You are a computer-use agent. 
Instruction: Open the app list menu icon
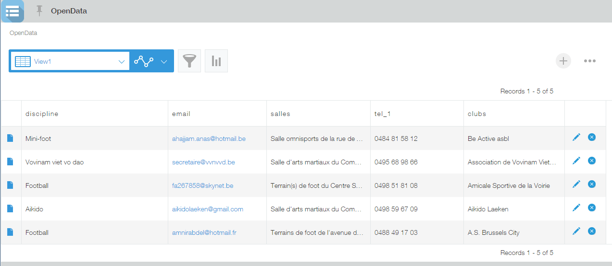tap(12, 11)
